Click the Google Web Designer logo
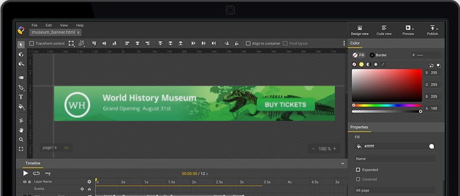This screenshot has height=196, width=460. point(21,30)
